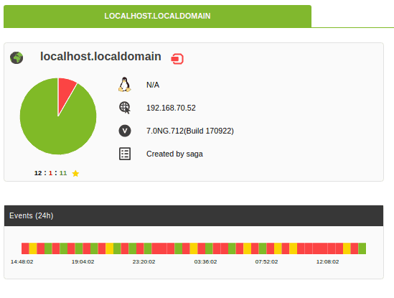394x298 pixels.
Task: Click the first red event block at 14:48:02
Action: click(25, 248)
